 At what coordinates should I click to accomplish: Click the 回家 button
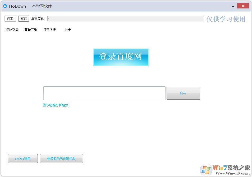click(23, 18)
